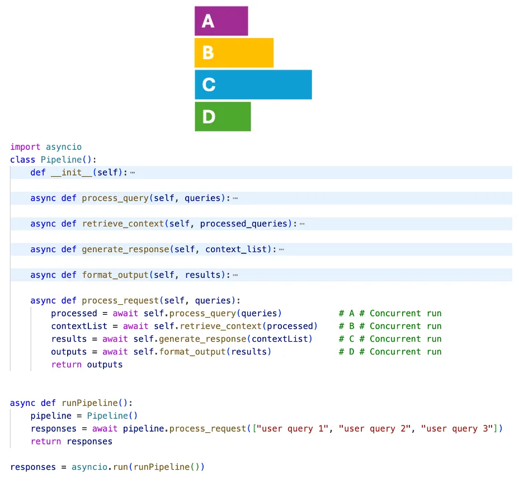Expand the folded format_output method ellipsis
The image size is (519, 482).
point(235,275)
